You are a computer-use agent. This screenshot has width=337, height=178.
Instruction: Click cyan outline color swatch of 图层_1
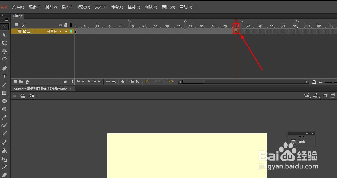[x=71, y=31]
